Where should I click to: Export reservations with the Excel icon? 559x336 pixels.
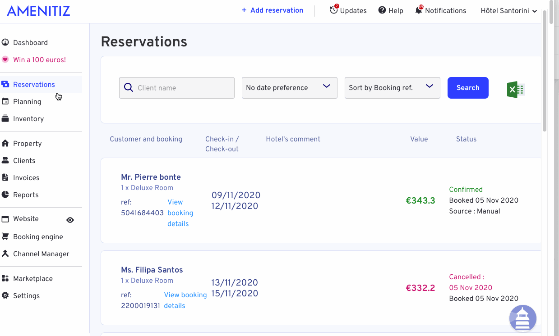click(x=516, y=90)
